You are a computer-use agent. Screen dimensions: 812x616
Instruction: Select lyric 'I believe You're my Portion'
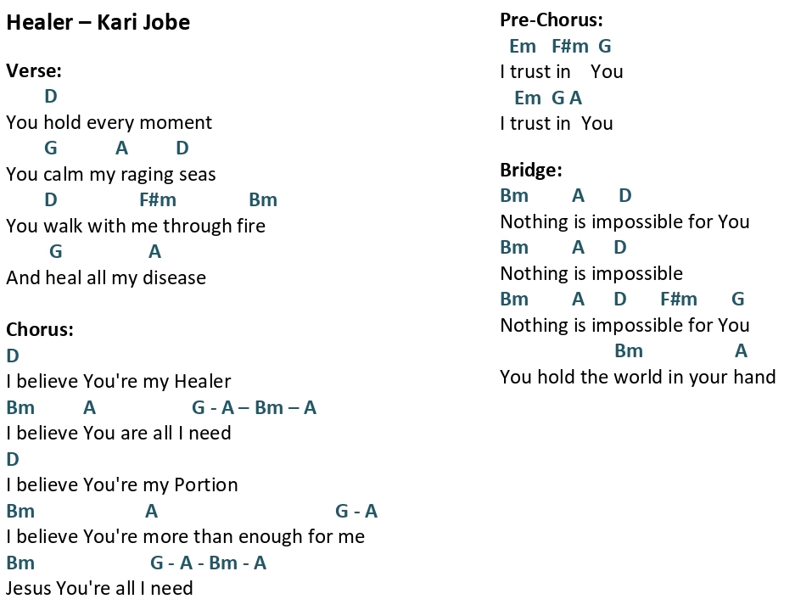coord(122,485)
